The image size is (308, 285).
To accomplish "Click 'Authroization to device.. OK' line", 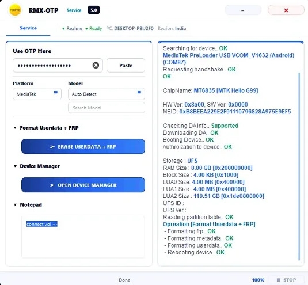I will 197,147.
